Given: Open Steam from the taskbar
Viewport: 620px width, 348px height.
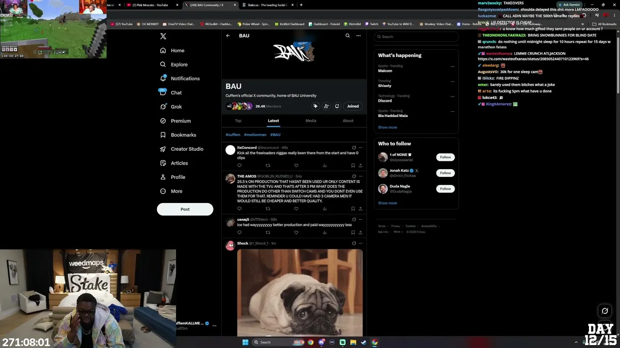Looking at the screenshot, I should click(364, 342).
